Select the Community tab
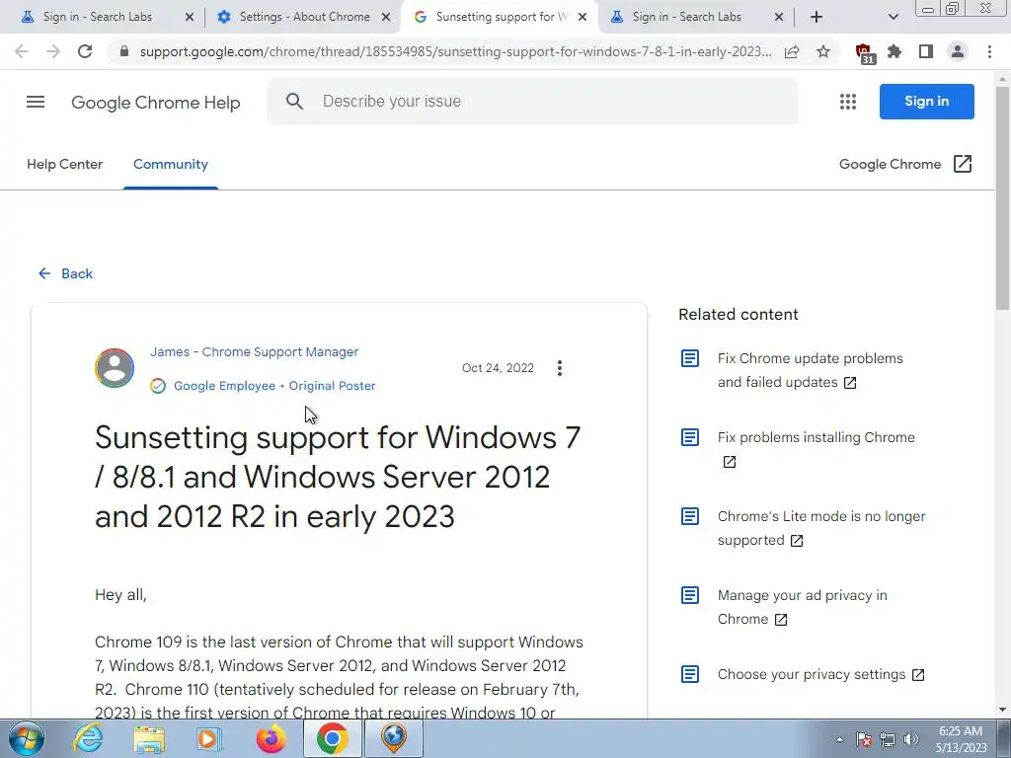Image resolution: width=1011 pixels, height=758 pixels. 171,165
